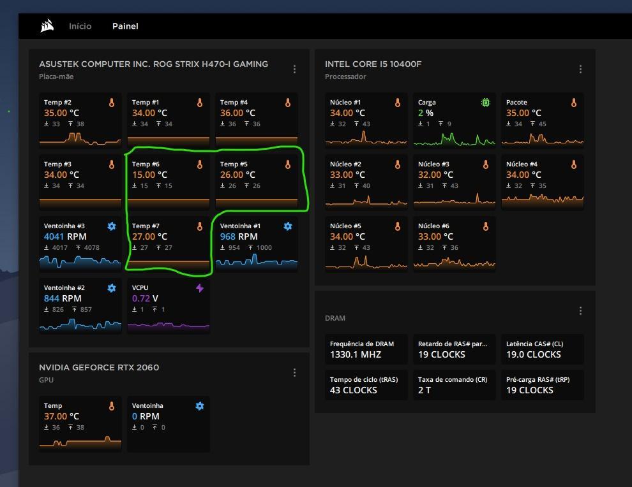Click the Corsair sails logo
The height and width of the screenshot is (487, 632).
(x=47, y=25)
